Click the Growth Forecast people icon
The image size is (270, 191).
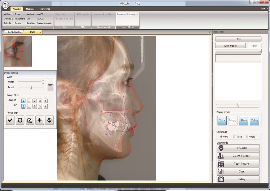coord(221,156)
